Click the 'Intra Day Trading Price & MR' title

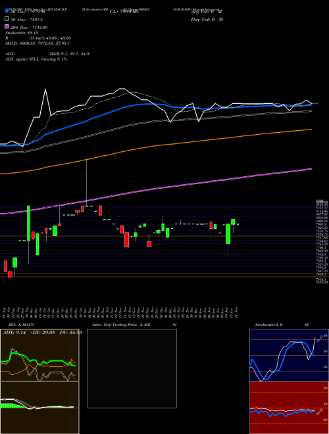tap(121, 325)
